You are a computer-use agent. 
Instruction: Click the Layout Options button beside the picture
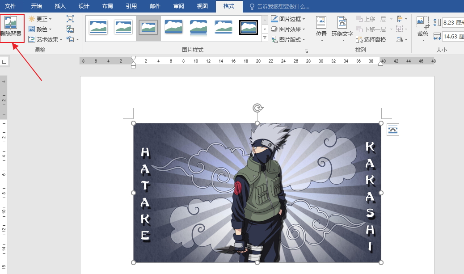click(392, 130)
